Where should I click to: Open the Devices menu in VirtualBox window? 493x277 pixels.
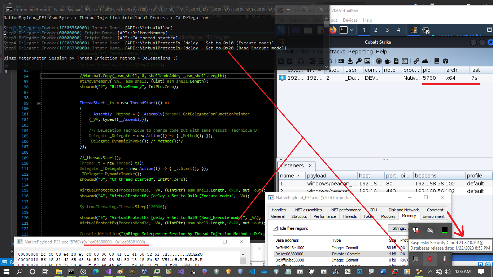click(350, 20)
